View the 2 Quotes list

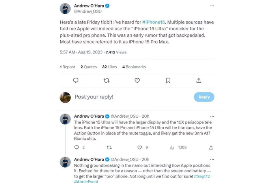coord(88,67)
